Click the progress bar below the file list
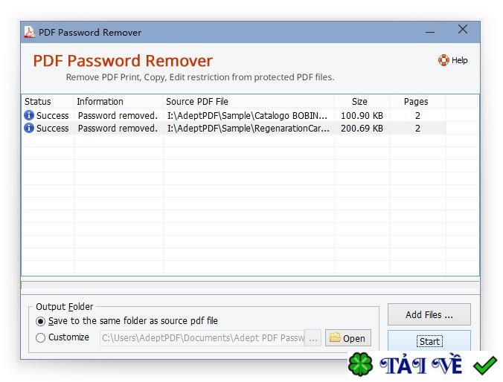This screenshot has width=503, height=382. 250,285
